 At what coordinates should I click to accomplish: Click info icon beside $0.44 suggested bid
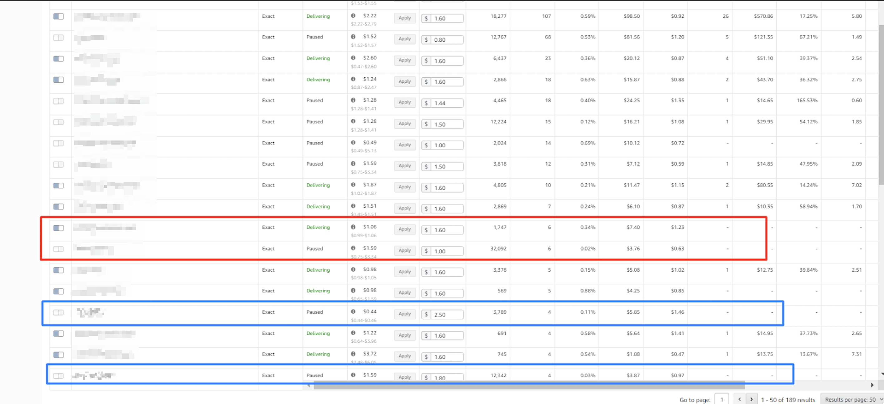pos(353,311)
